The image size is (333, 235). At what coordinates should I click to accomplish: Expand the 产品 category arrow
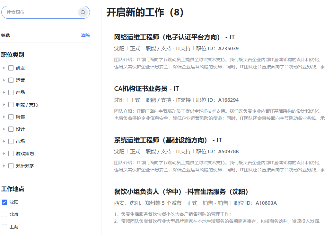coord(4,92)
